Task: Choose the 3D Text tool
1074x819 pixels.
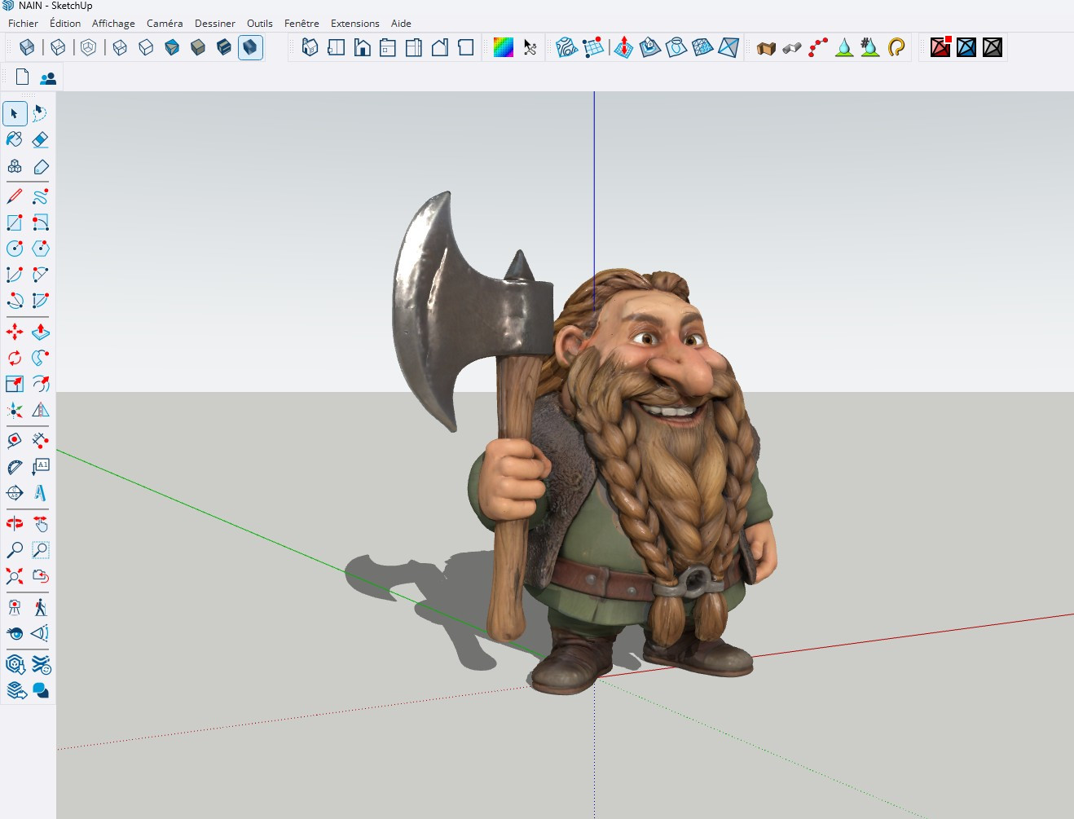Action: pos(40,493)
